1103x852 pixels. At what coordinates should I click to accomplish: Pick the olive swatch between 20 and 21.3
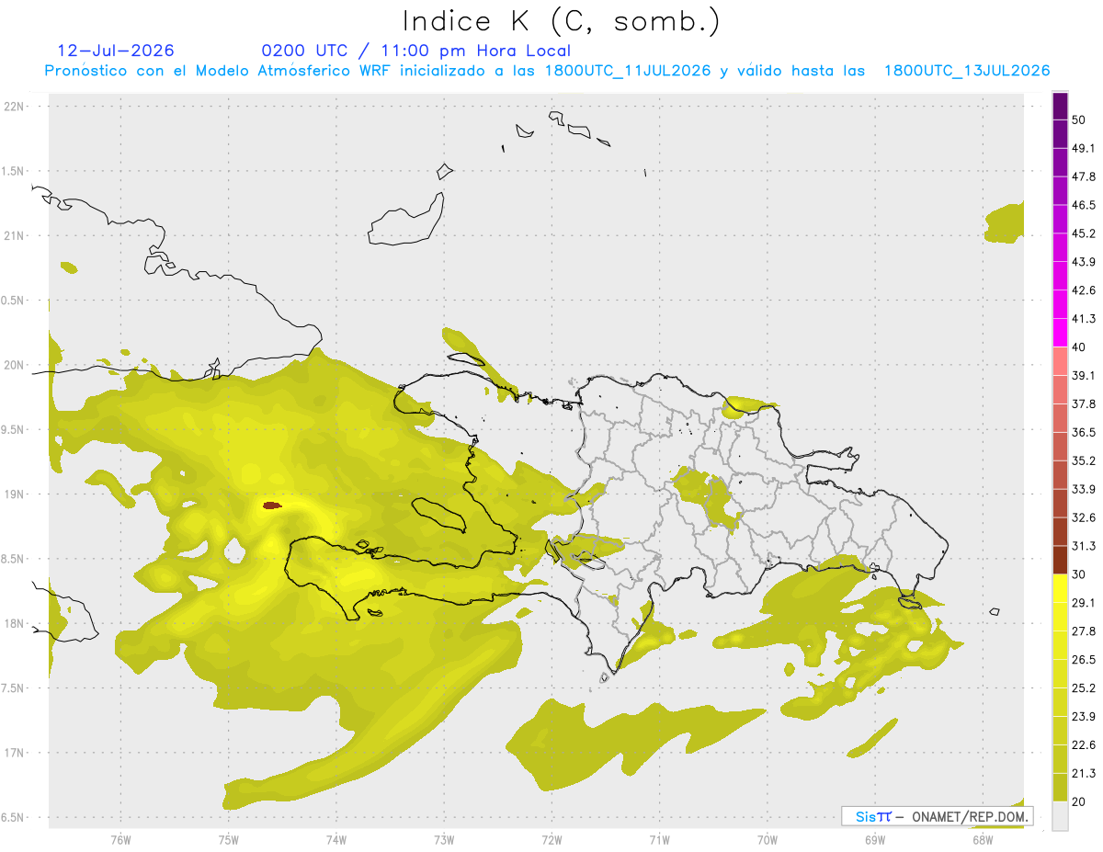(1060, 787)
